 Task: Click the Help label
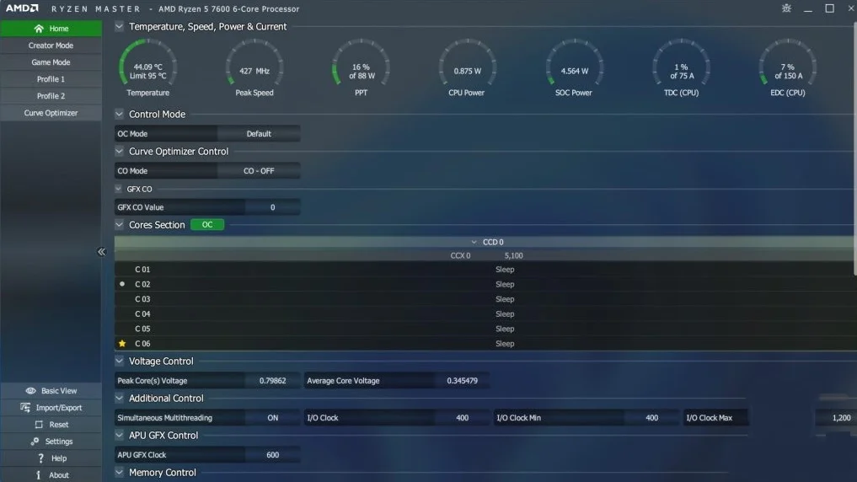(x=59, y=458)
